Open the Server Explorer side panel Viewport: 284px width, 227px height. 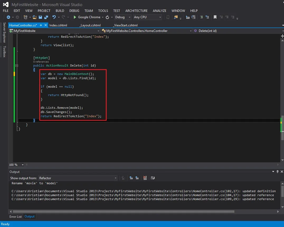[4, 33]
